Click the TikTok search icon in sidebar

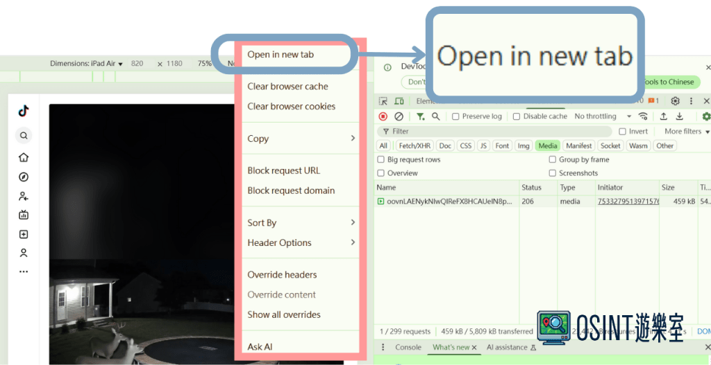pyautogui.click(x=24, y=136)
